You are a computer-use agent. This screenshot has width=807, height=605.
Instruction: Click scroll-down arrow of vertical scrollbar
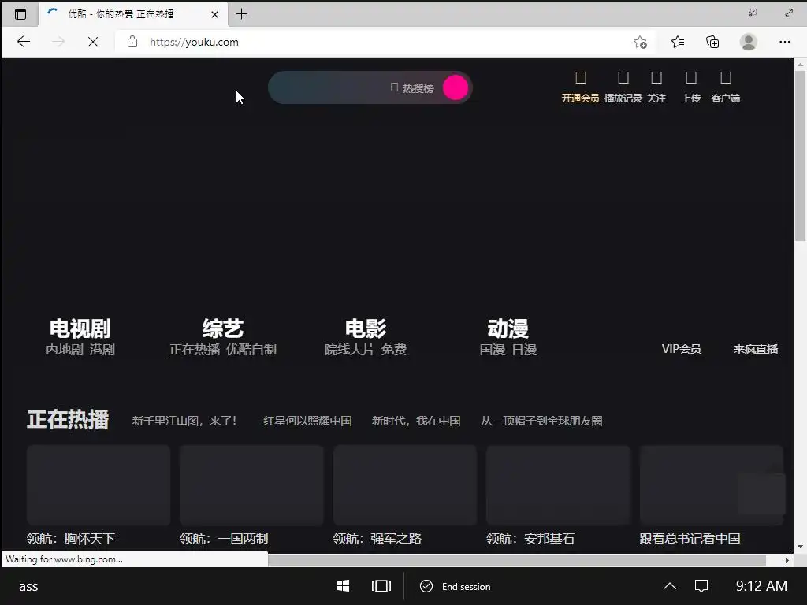click(800, 547)
